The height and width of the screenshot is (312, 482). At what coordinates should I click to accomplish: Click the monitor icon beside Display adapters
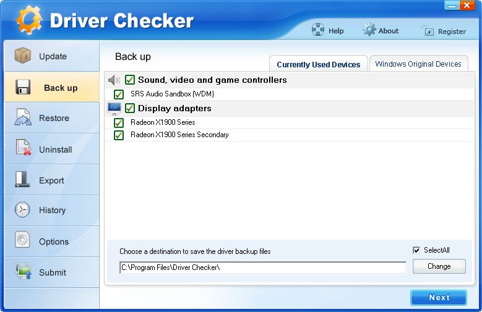pos(114,109)
